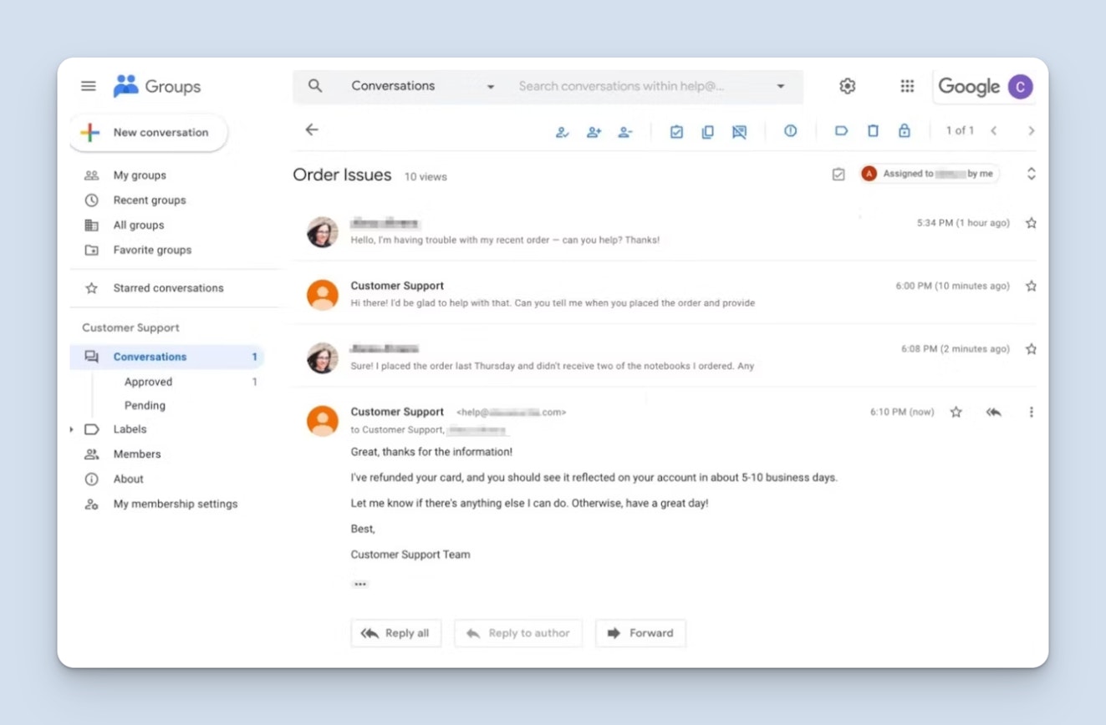Star the 6:10 PM Customer Support message
1106x725 pixels.
coord(956,412)
